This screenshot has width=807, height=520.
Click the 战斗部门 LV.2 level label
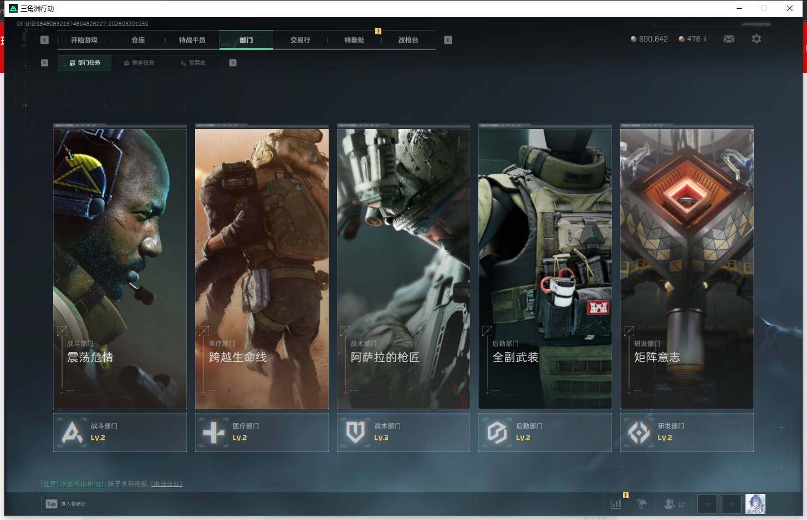pyautogui.click(x=98, y=438)
